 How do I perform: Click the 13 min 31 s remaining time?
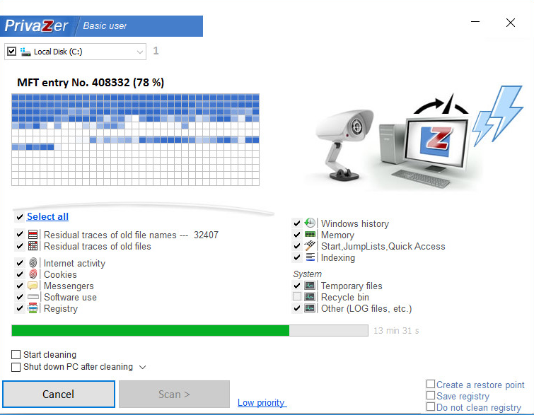[396, 331]
